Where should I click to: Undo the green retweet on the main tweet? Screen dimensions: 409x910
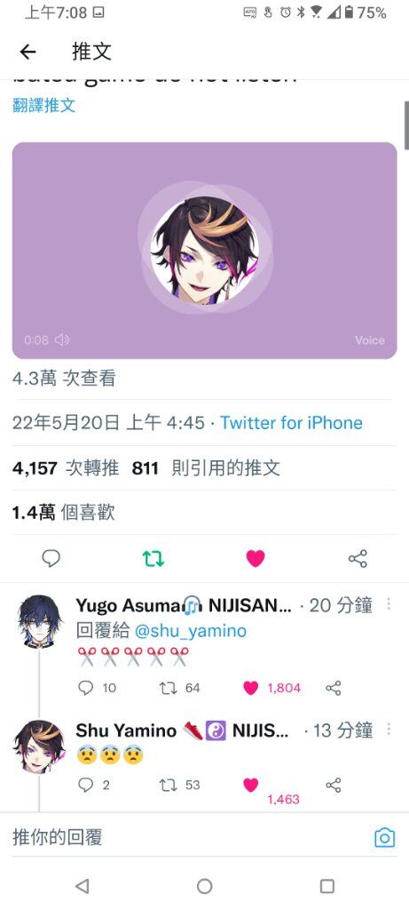[x=153, y=558]
